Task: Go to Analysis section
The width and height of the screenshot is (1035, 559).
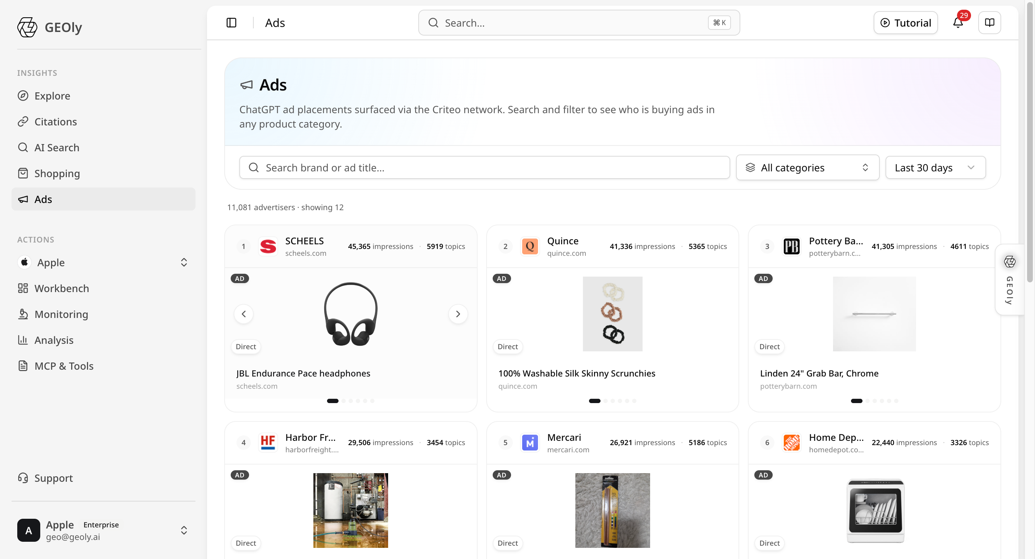Action: pos(103,340)
